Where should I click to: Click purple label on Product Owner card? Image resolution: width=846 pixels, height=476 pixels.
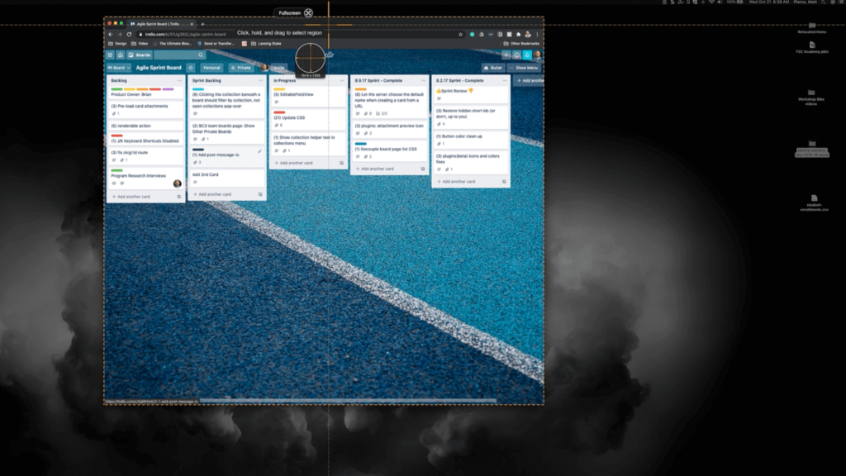pyautogui.click(x=168, y=89)
